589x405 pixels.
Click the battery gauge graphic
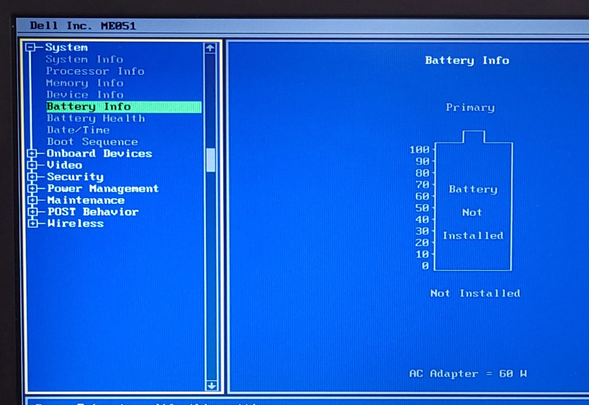pyautogui.click(x=473, y=201)
